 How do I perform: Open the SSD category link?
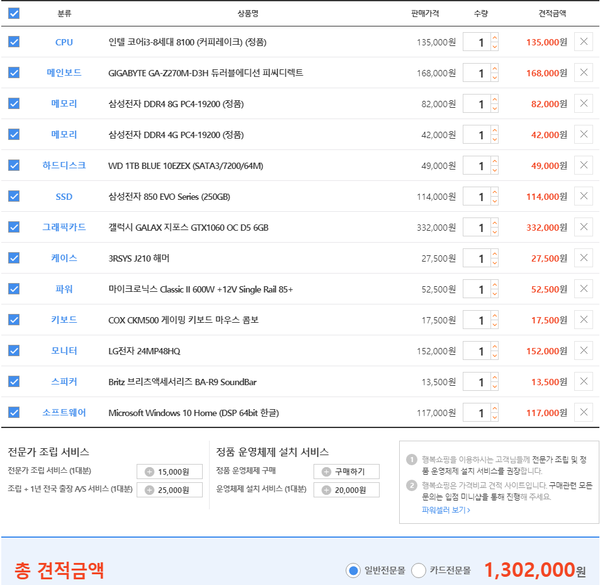coord(64,197)
